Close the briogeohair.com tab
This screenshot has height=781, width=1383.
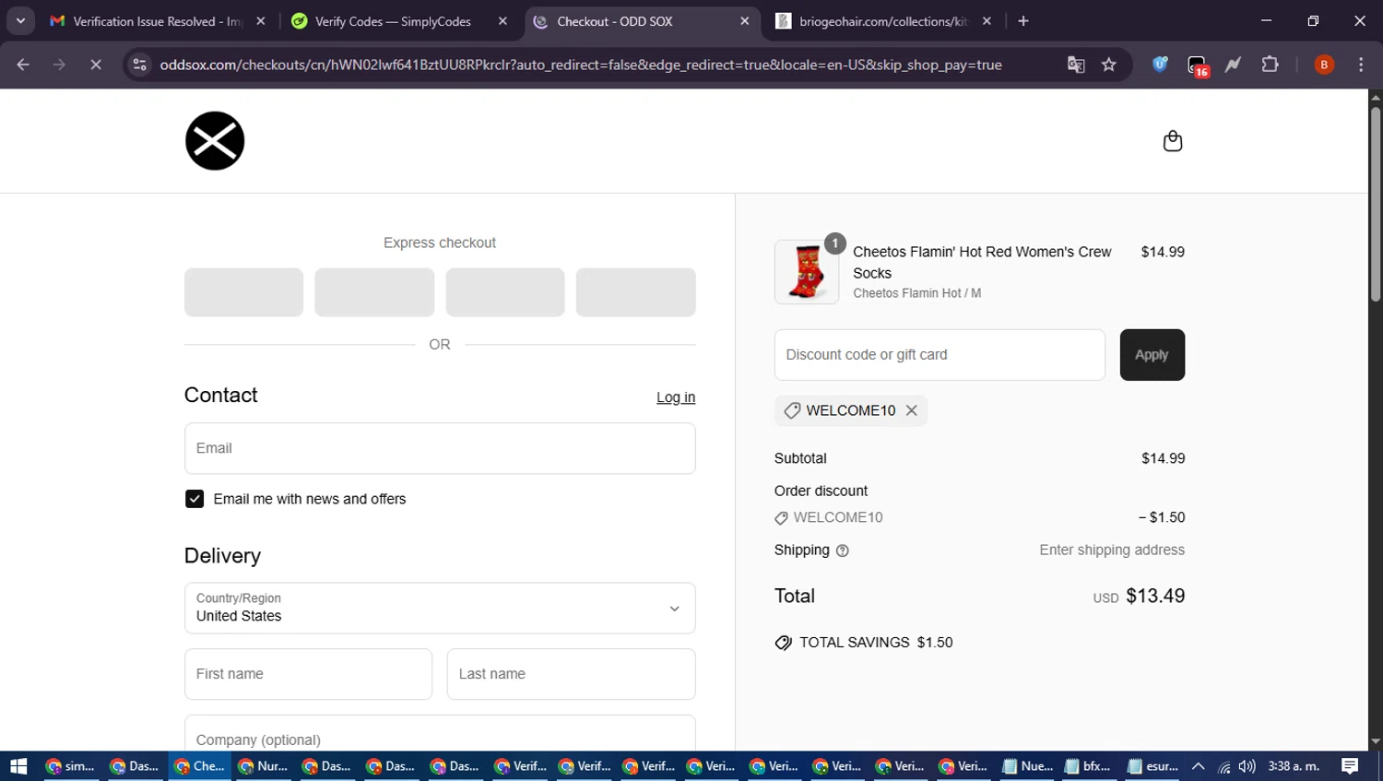[x=987, y=21]
